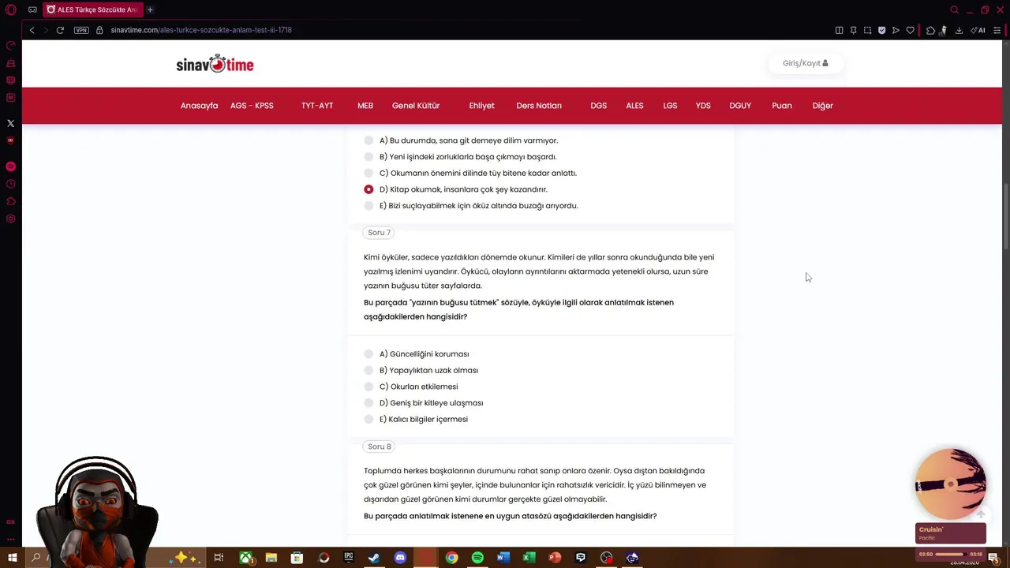The width and height of the screenshot is (1010, 568).
Task: Click the ad blocker shield icon
Action: [881, 30]
